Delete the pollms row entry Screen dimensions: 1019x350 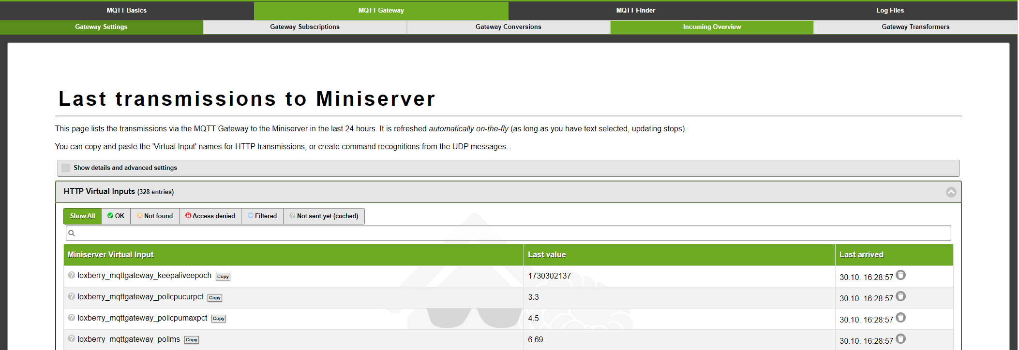tap(900, 339)
